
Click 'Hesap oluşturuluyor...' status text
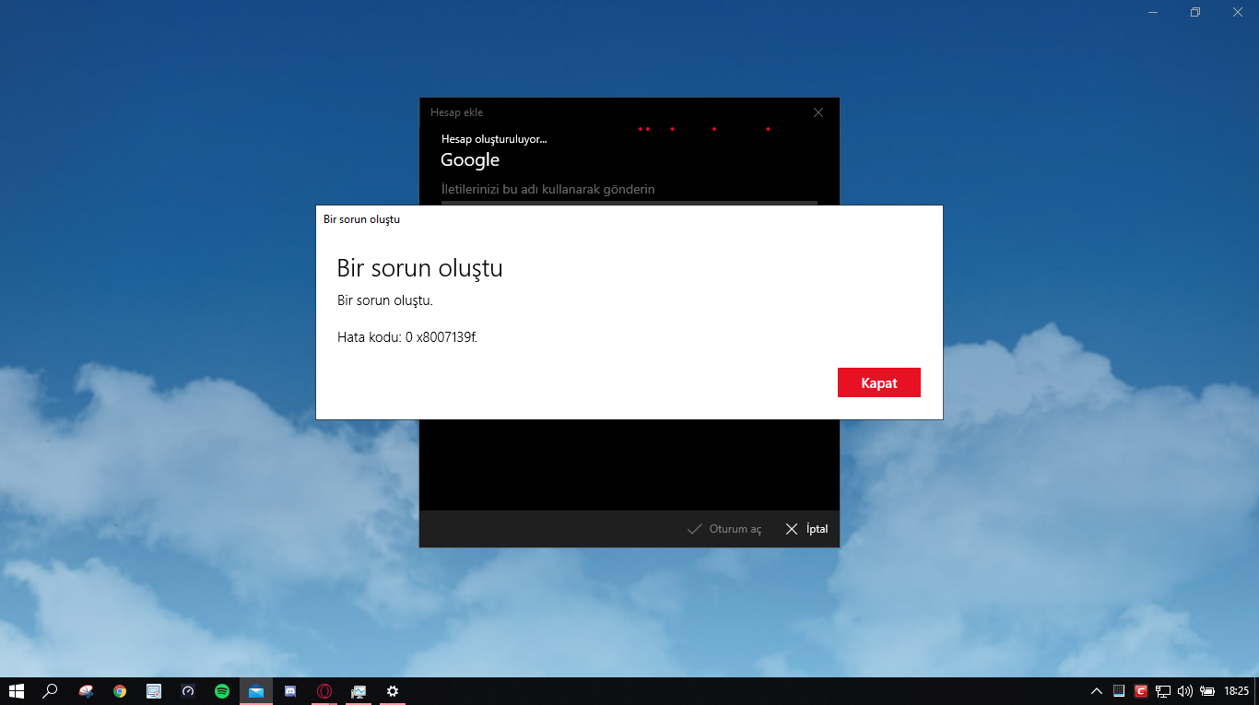point(494,139)
